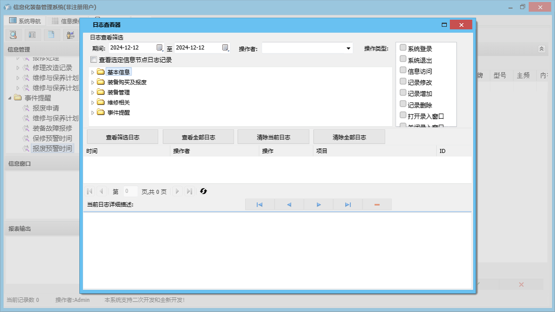Check the 系统退出 operation type
Viewport: 555px width, 312px height.
403,59
